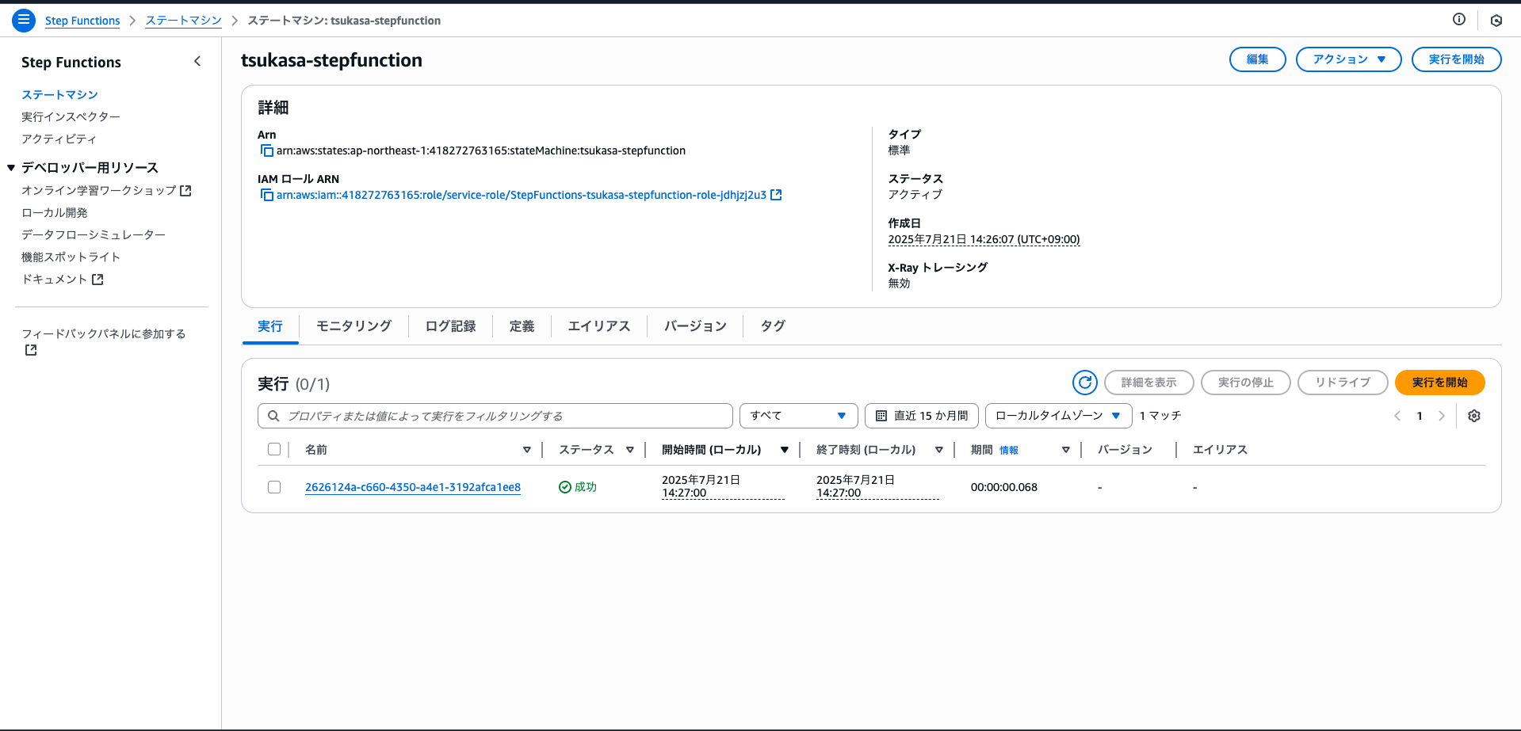Click the orange 実行を開始 button
Image resolution: width=1521 pixels, height=731 pixels.
[x=1439, y=383]
